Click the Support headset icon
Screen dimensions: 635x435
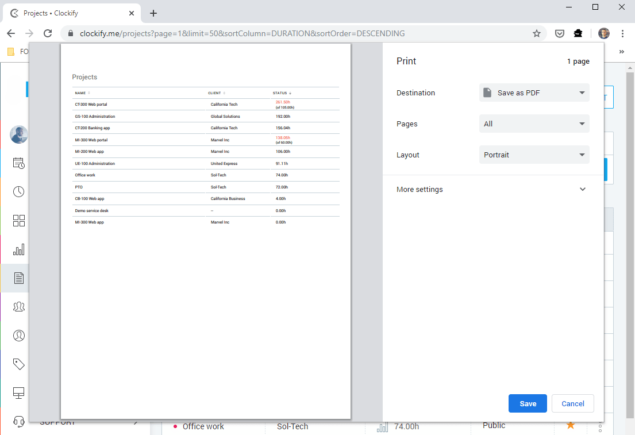pyautogui.click(x=19, y=422)
